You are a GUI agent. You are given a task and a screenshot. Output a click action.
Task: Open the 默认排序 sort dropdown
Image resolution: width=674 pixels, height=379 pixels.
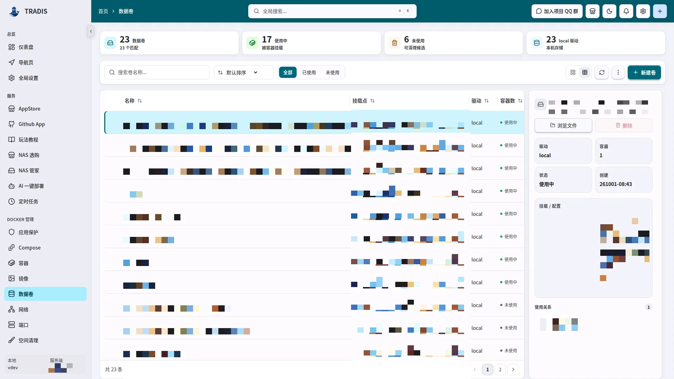243,72
